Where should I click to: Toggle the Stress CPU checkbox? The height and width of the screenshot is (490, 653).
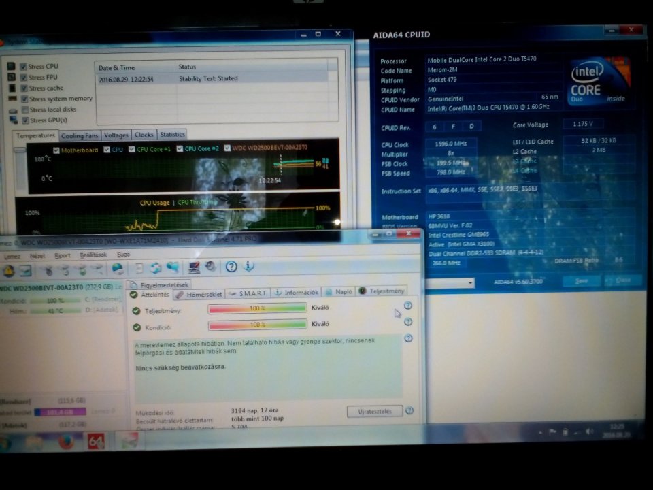point(23,67)
